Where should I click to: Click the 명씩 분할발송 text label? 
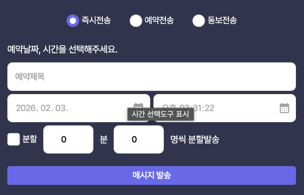195,140
